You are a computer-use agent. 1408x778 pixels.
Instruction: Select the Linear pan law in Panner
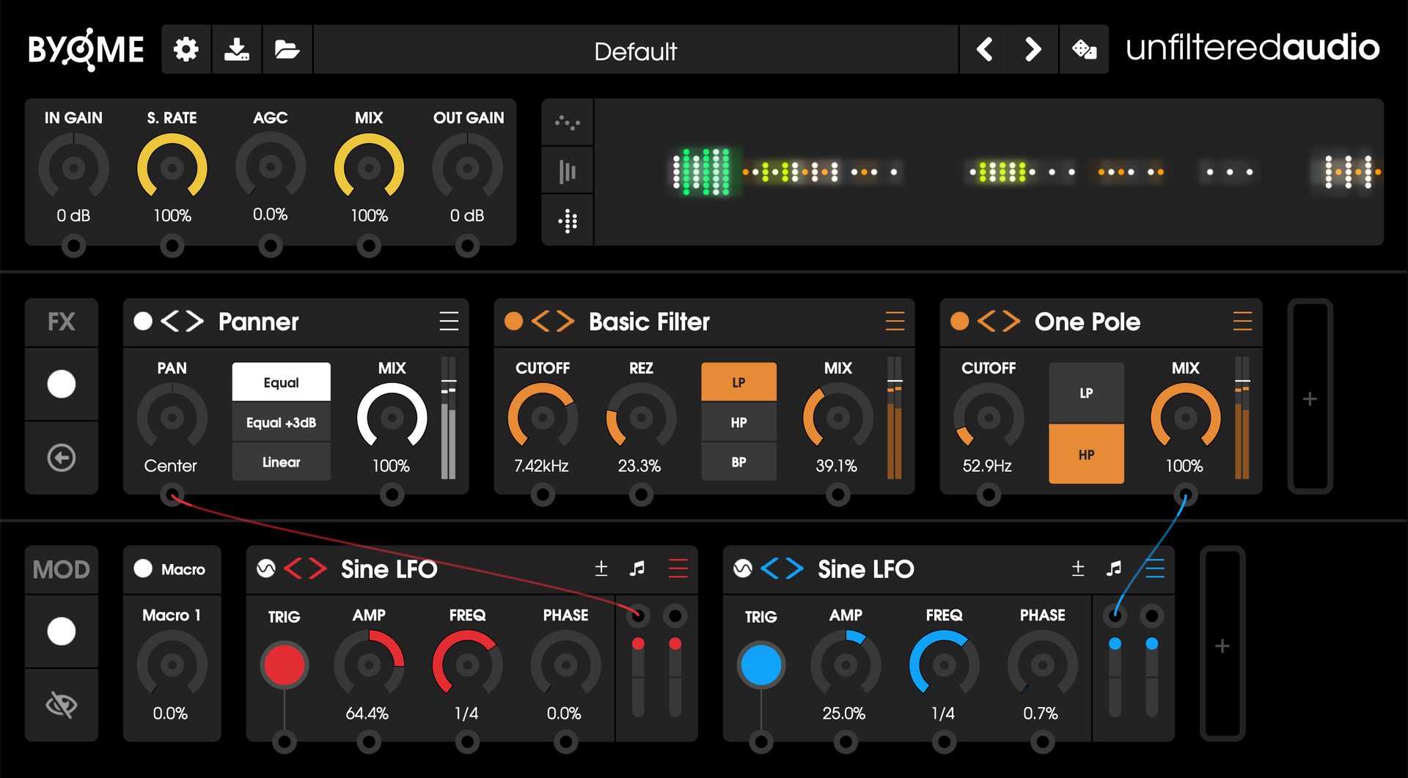[281, 462]
